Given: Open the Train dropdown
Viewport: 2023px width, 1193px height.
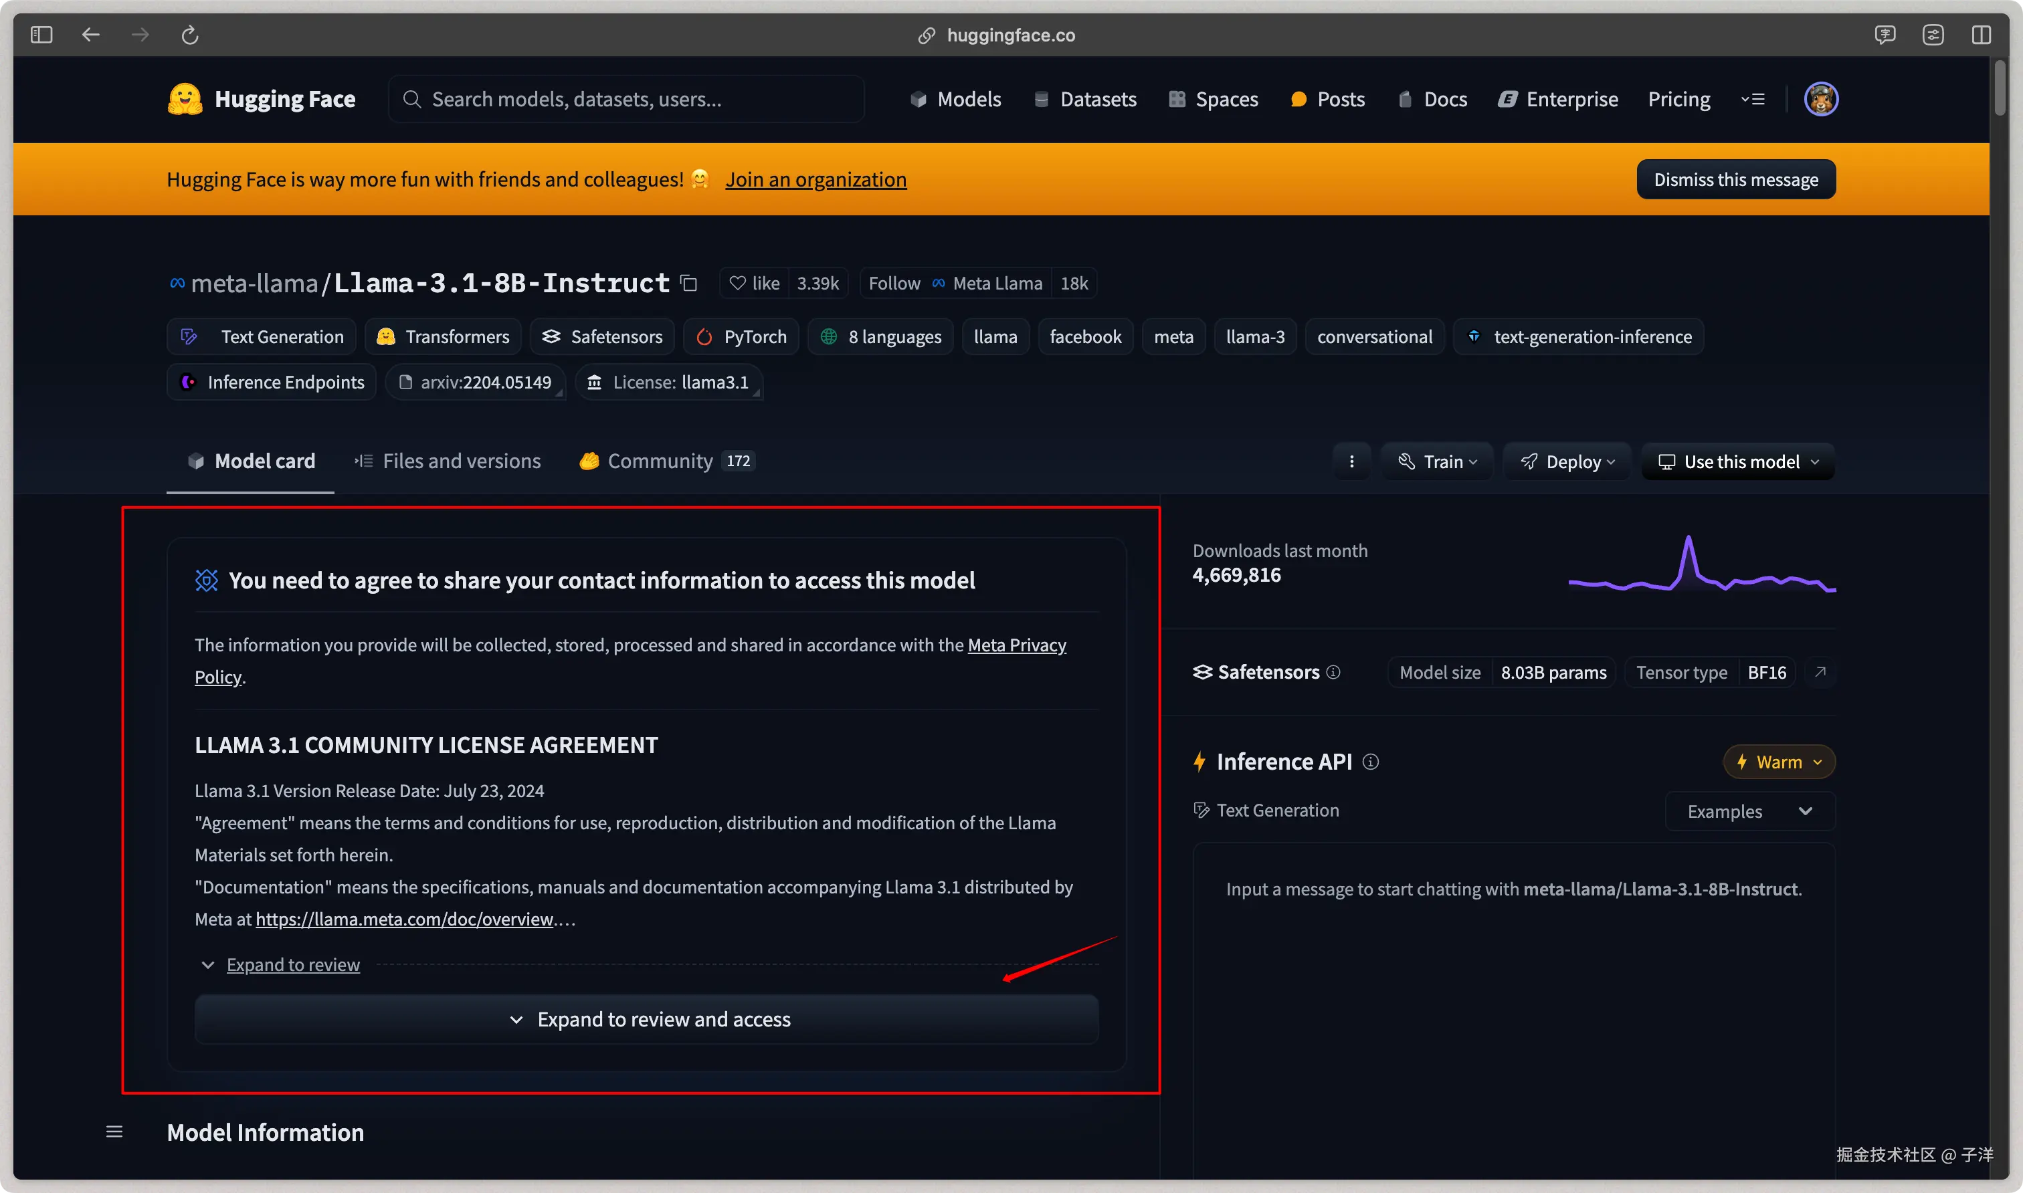Looking at the screenshot, I should click(1438, 461).
